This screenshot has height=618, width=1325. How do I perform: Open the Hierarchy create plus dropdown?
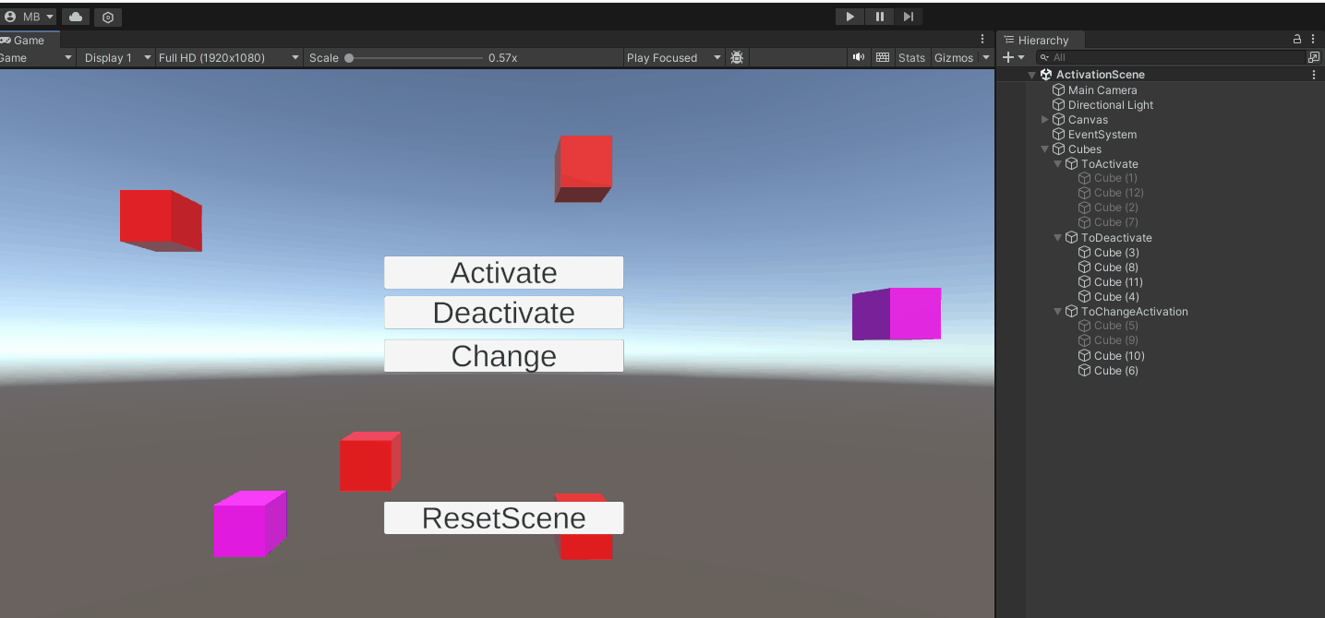coord(1013,57)
